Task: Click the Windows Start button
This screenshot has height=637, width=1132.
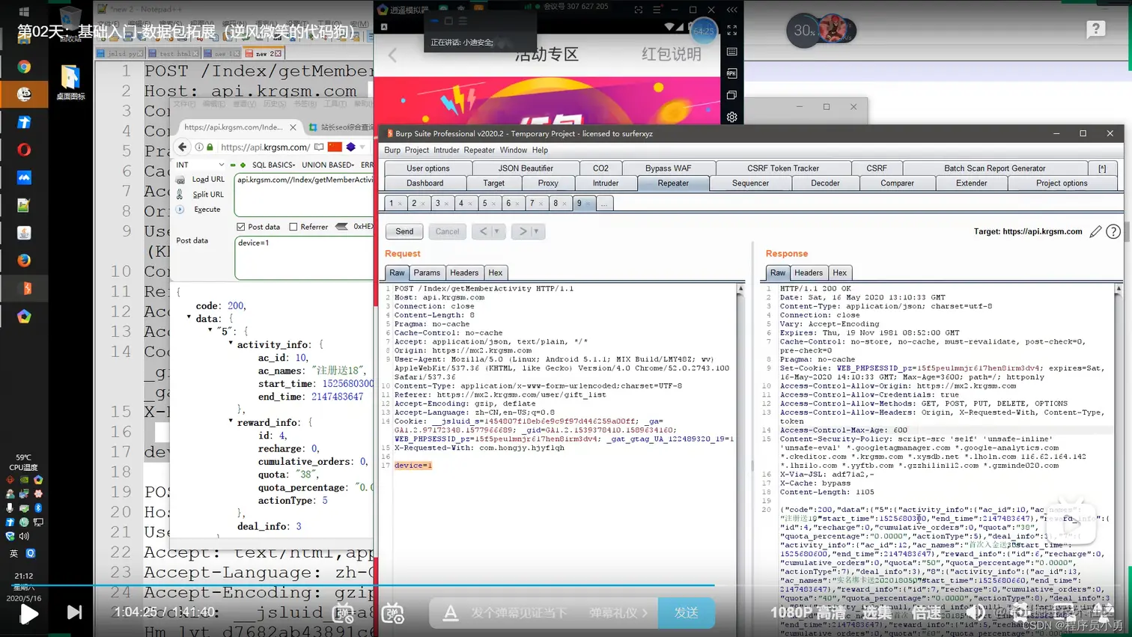Action: [x=23, y=11]
